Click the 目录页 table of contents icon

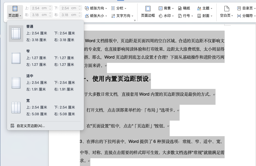coord(239,8)
